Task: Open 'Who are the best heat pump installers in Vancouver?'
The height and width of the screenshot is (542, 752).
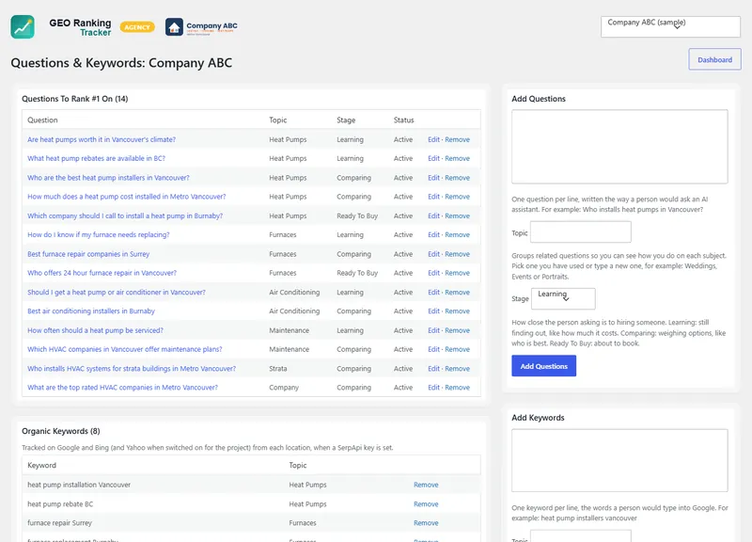Action: pyautogui.click(x=108, y=178)
